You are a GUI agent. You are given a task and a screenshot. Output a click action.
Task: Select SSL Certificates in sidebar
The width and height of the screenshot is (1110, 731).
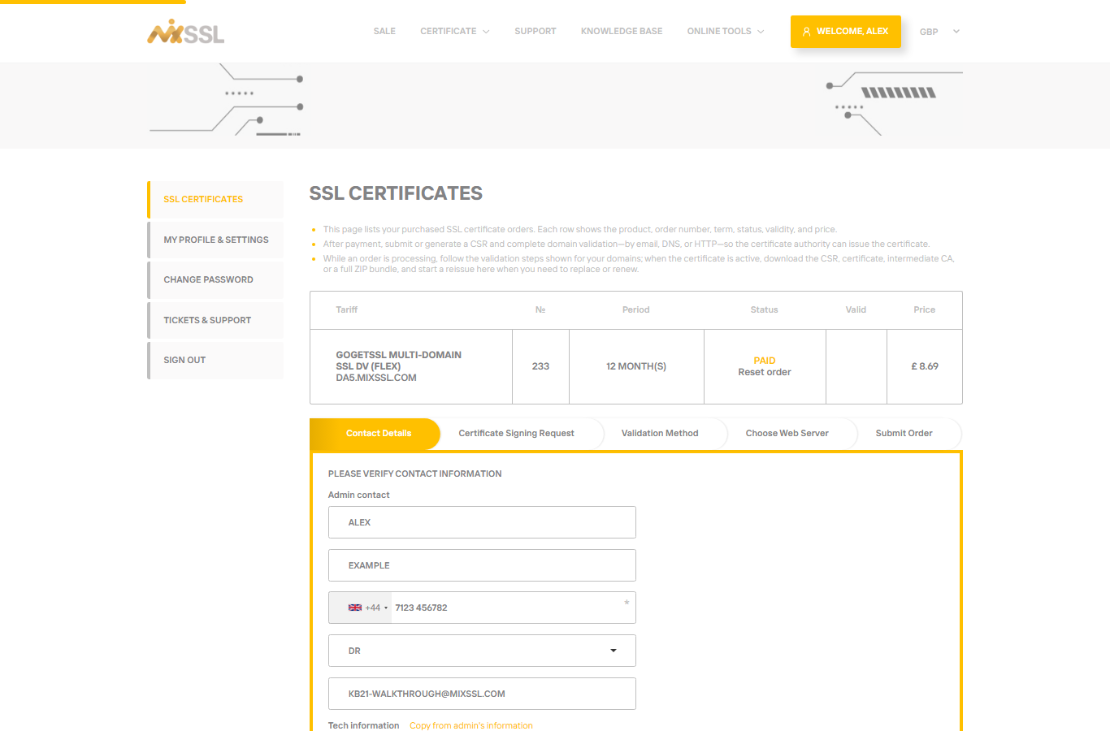[x=215, y=199]
